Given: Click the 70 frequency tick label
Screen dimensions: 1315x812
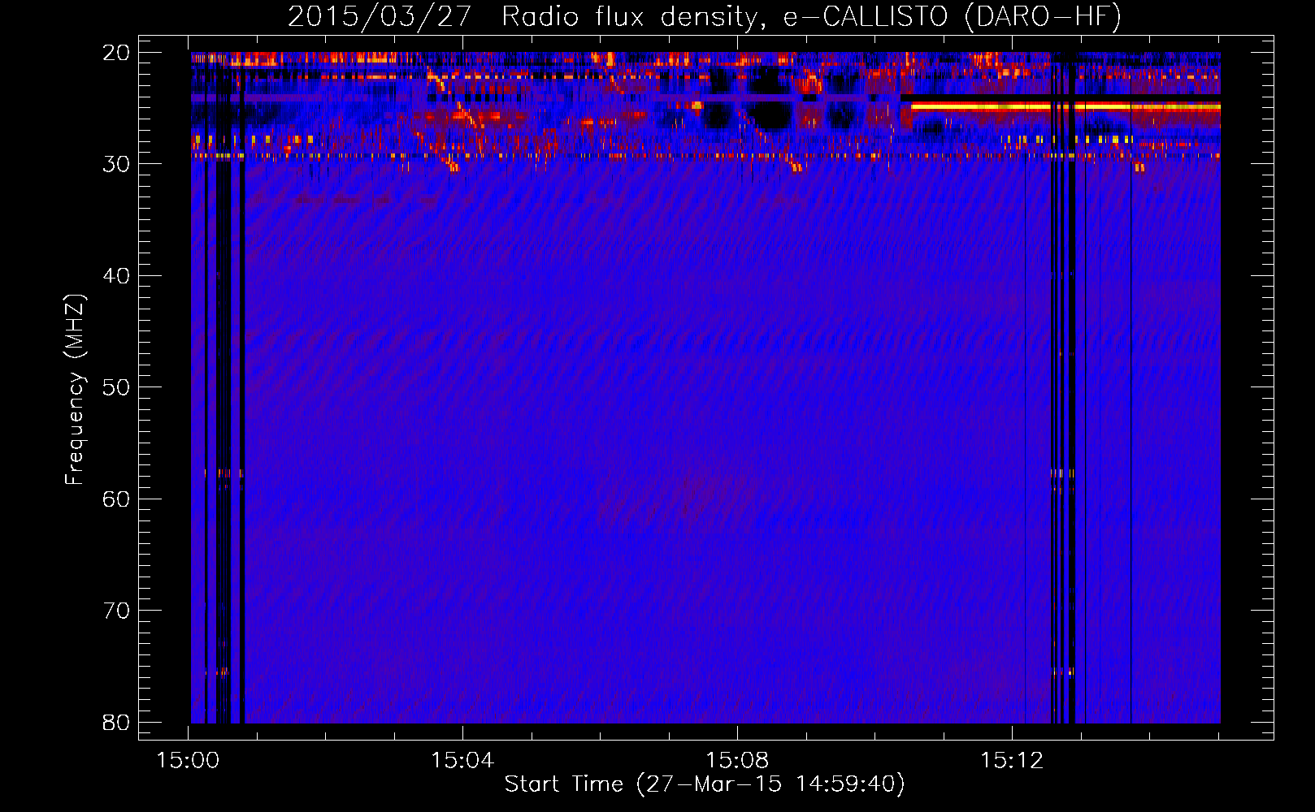Looking at the screenshot, I should [x=116, y=611].
